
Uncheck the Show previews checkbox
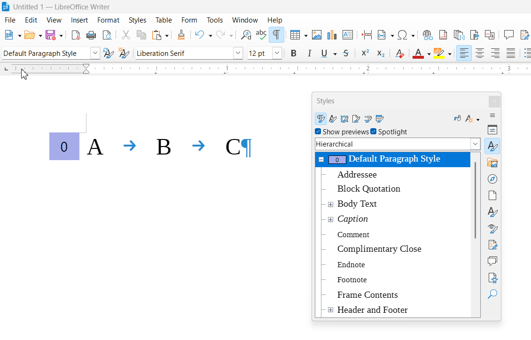318,131
